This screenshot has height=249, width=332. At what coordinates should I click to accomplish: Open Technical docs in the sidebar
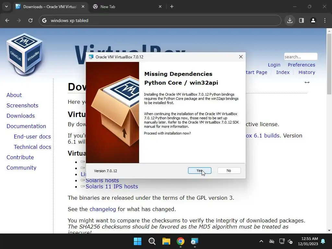click(32, 147)
